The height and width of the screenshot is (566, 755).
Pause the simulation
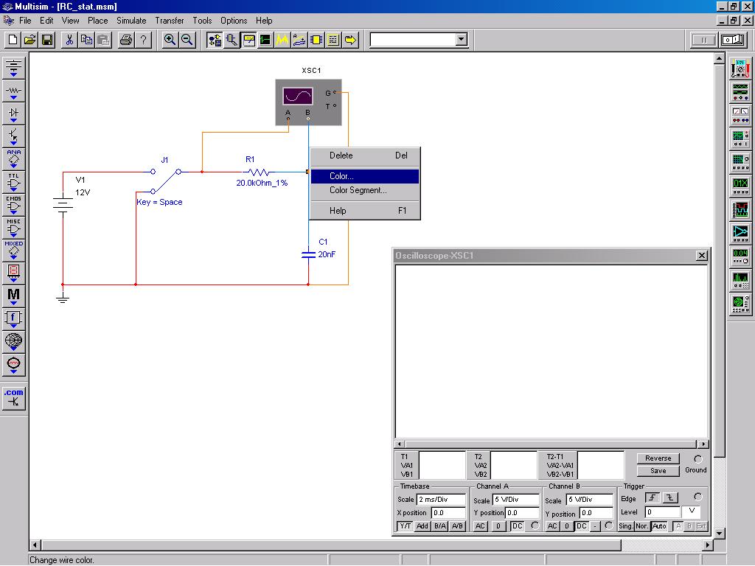pos(703,40)
